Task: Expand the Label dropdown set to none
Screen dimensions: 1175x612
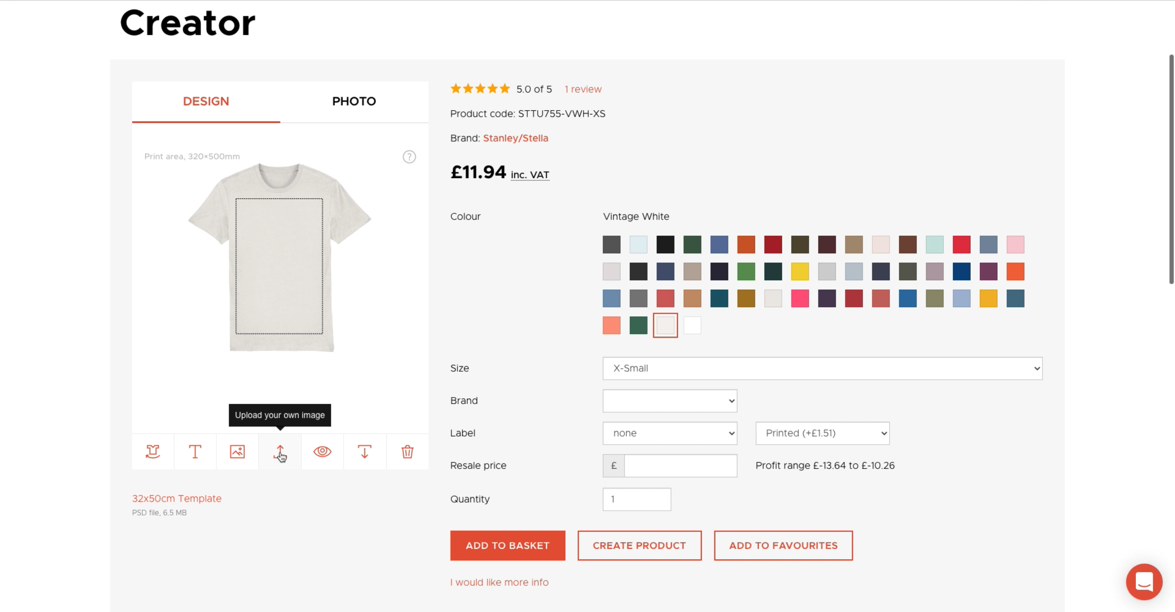Action: (x=670, y=433)
